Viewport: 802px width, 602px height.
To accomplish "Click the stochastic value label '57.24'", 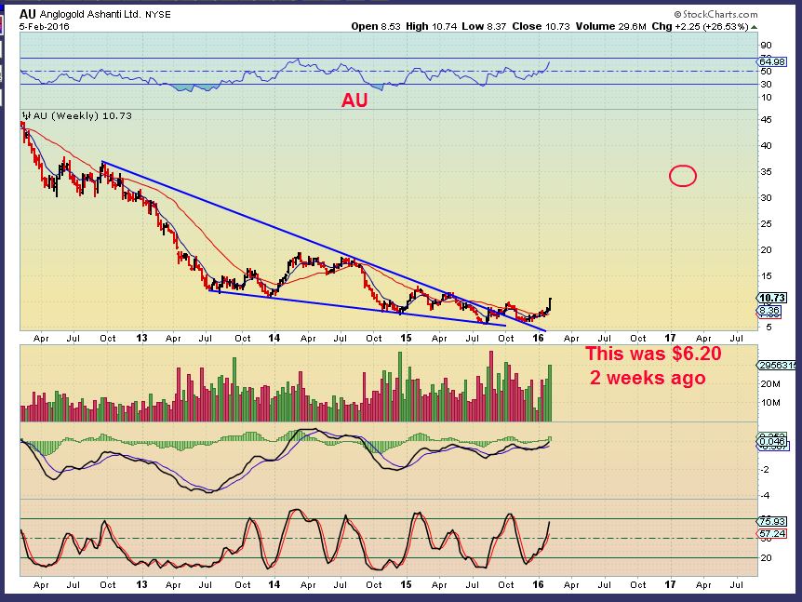I will coord(772,534).
